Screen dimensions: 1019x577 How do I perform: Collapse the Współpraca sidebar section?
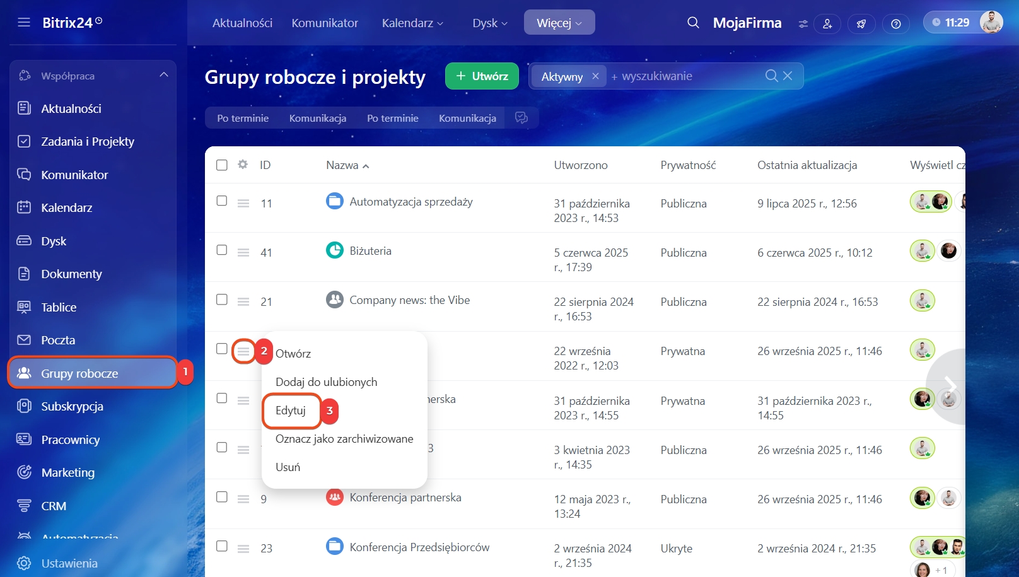click(x=164, y=75)
